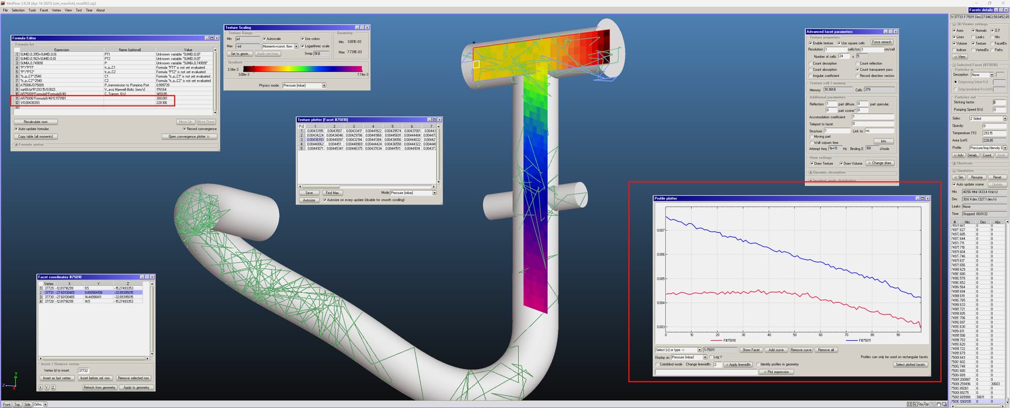Expand the Shortcuts section
This screenshot has height=408, width=1010.
954,164
